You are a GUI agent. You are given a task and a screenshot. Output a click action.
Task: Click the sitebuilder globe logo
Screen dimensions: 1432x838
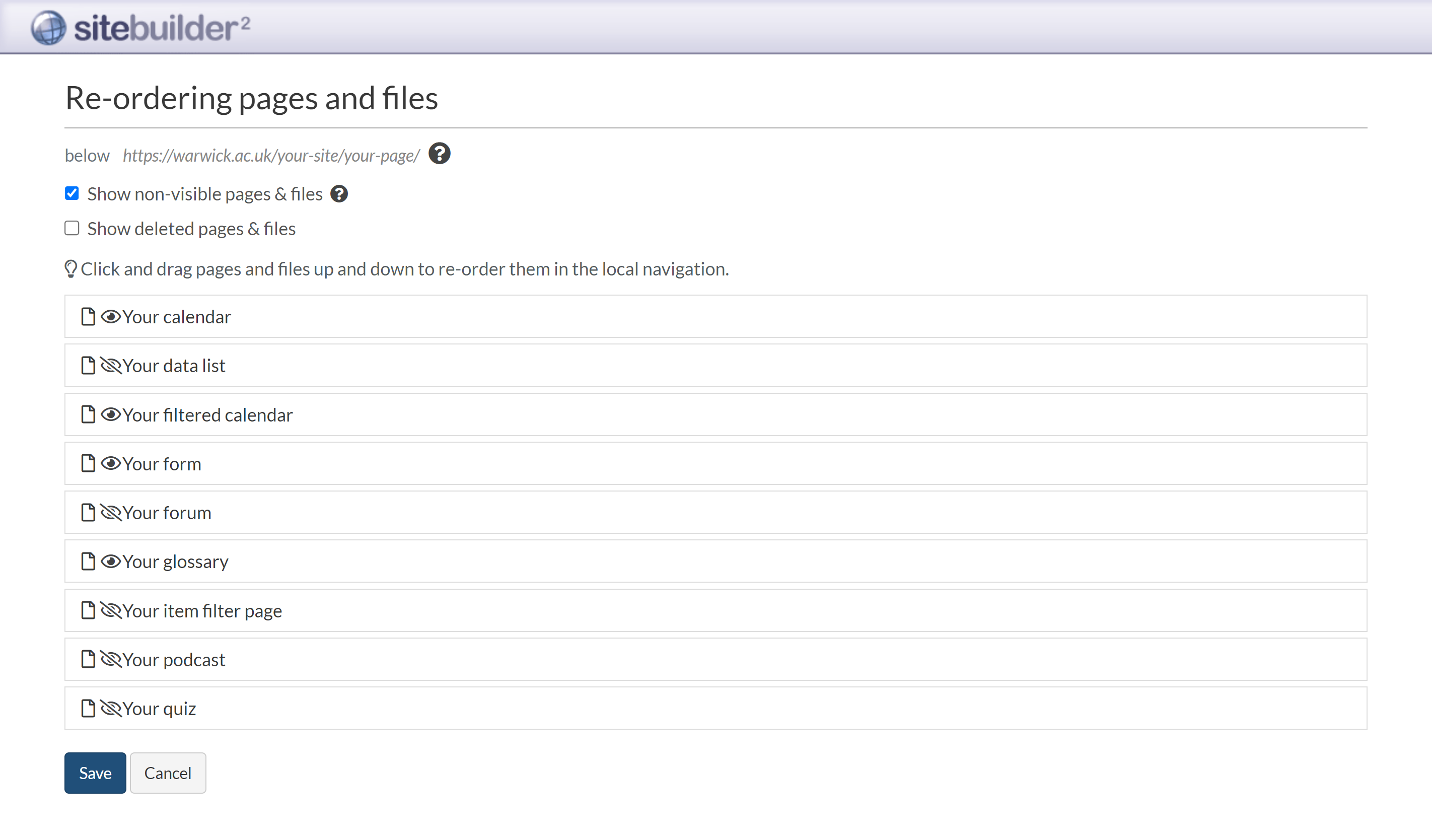(48, 27)
